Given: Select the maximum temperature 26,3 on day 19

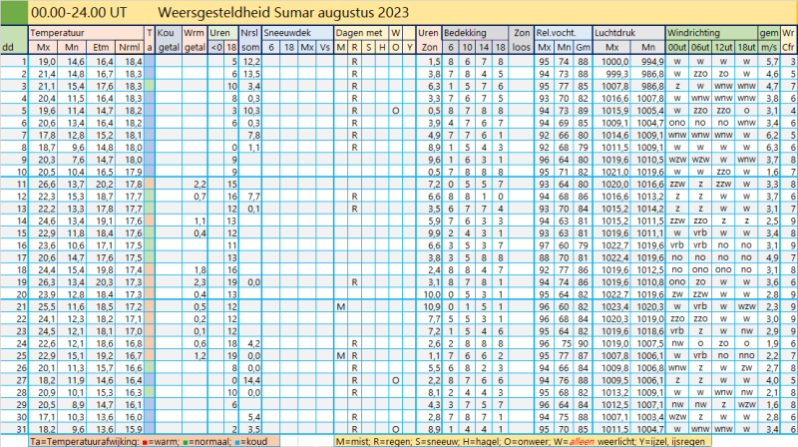Looking at the screenshot, I should point(46,282).
